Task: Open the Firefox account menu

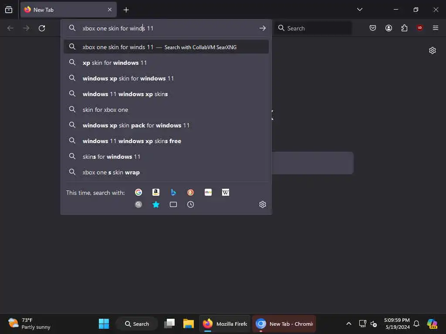Action: click(x=389, y=28)
